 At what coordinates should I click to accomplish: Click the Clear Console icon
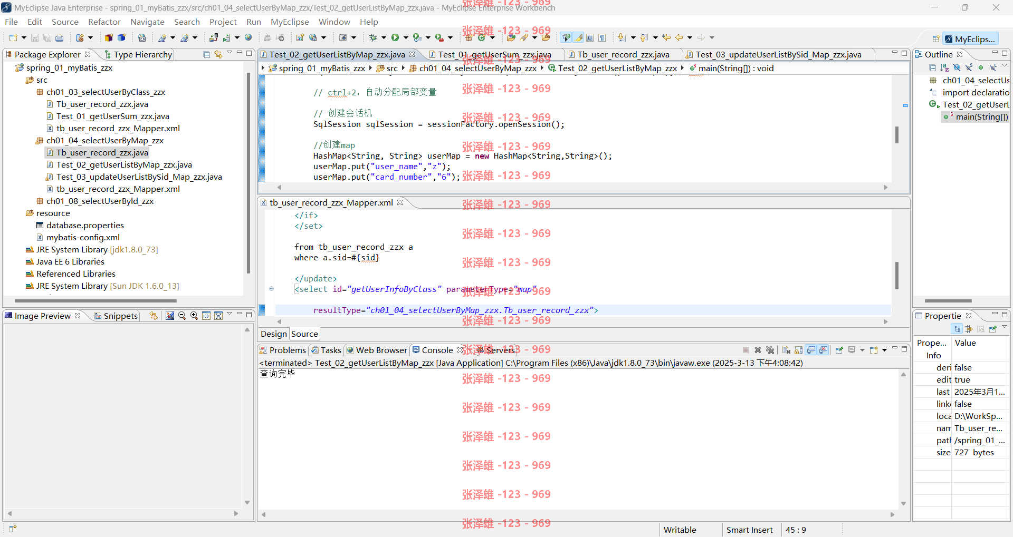[x=786, y=350]
